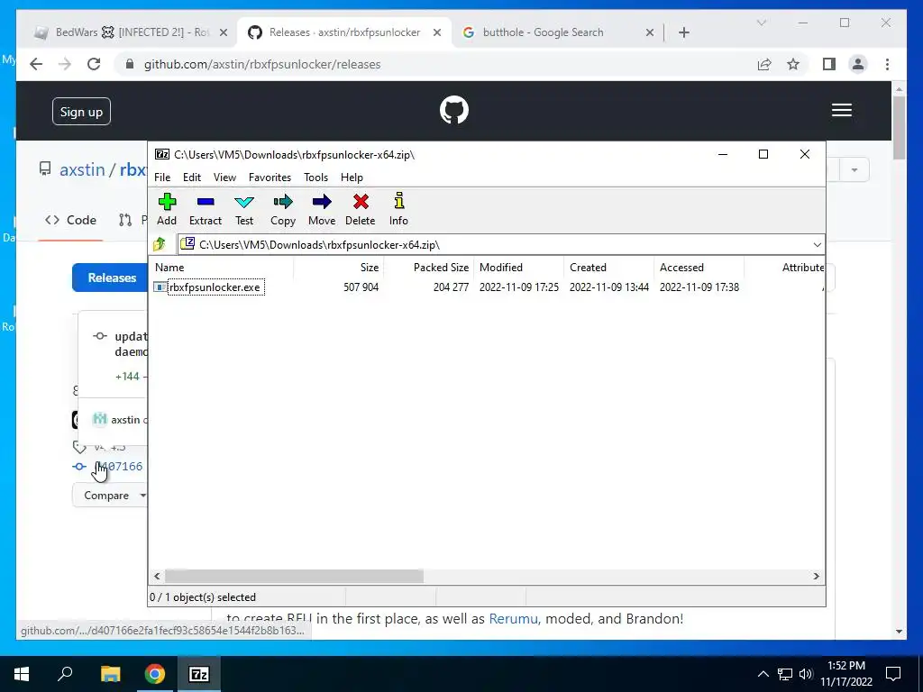Viewport: 923px width, 692px height.
Task: Open the Windows Start menu
Action: [22, 674]
